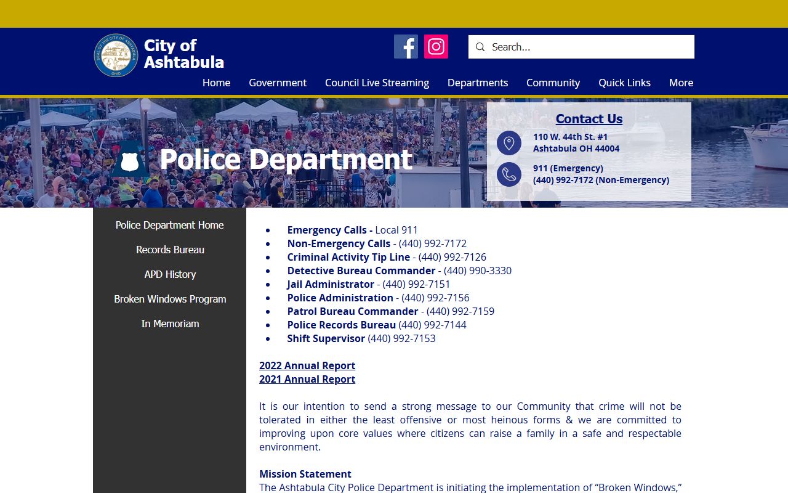Open the 2021 Annual Report link
This screenshot has width=788, height=493.
[x=307, y=379]
